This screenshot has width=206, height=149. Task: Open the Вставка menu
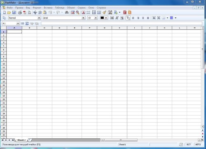tap(48, 8)
